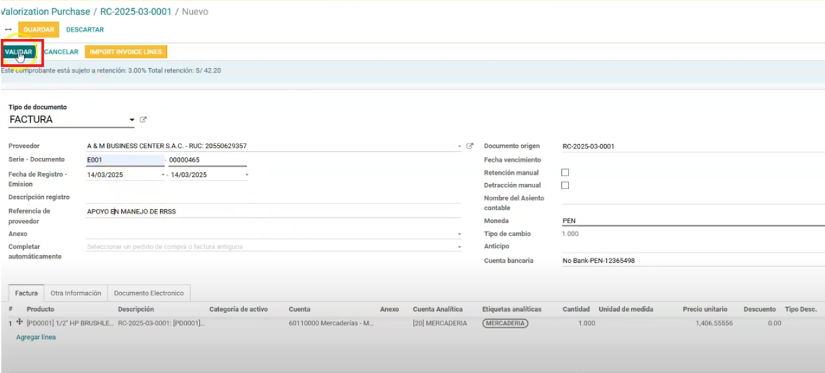The width and height of the screenshot is (825, 373).
Task: Click the Validar button
Action: 18,52
